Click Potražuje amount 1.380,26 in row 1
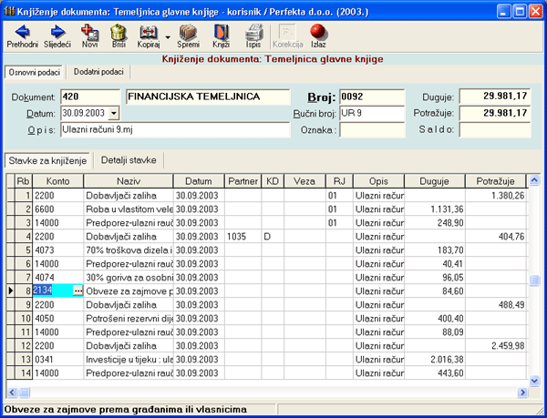 (495, 196)
